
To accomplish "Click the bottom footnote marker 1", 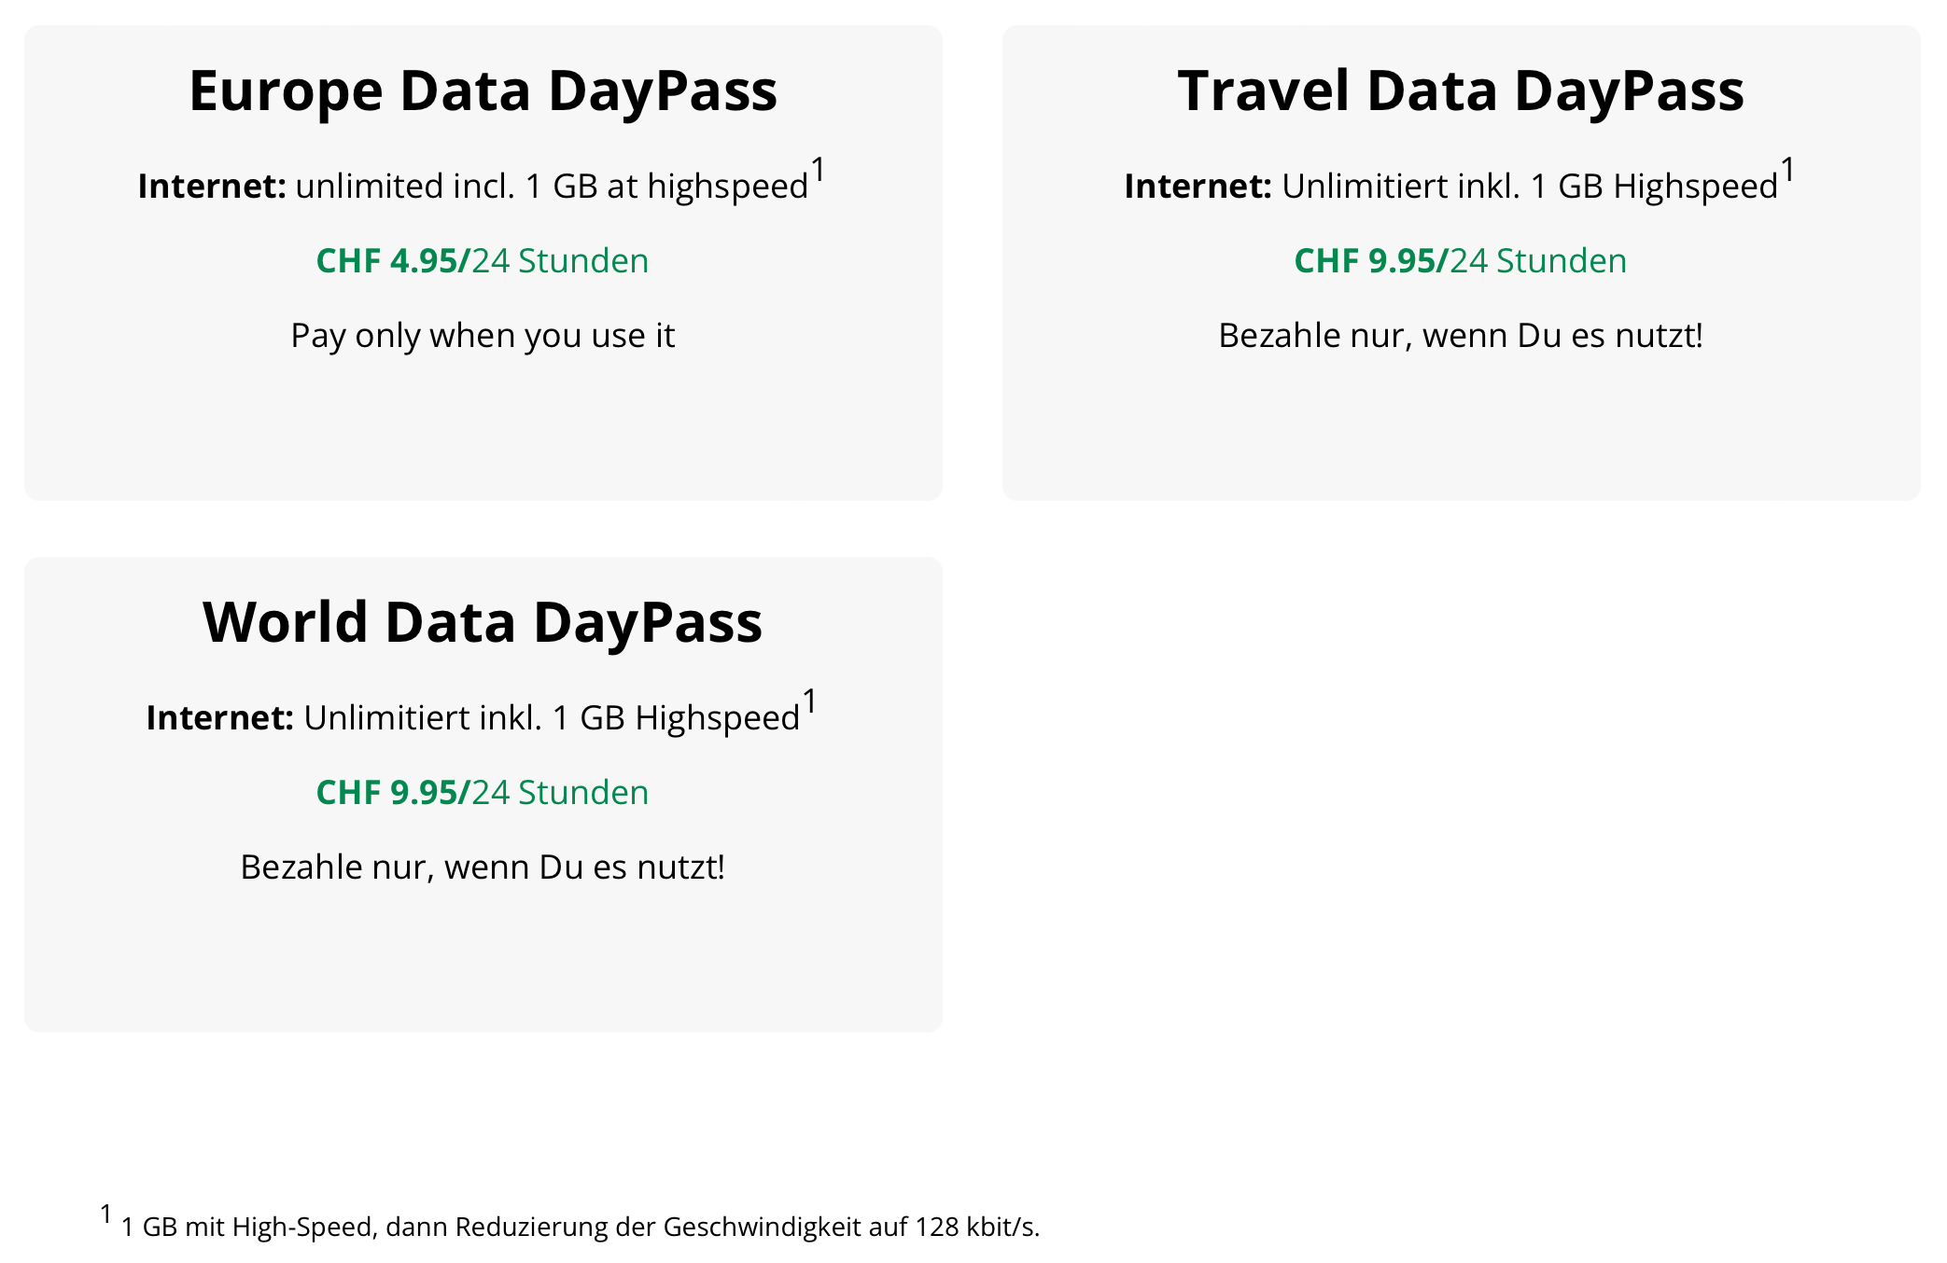I will pos(106,1214).
